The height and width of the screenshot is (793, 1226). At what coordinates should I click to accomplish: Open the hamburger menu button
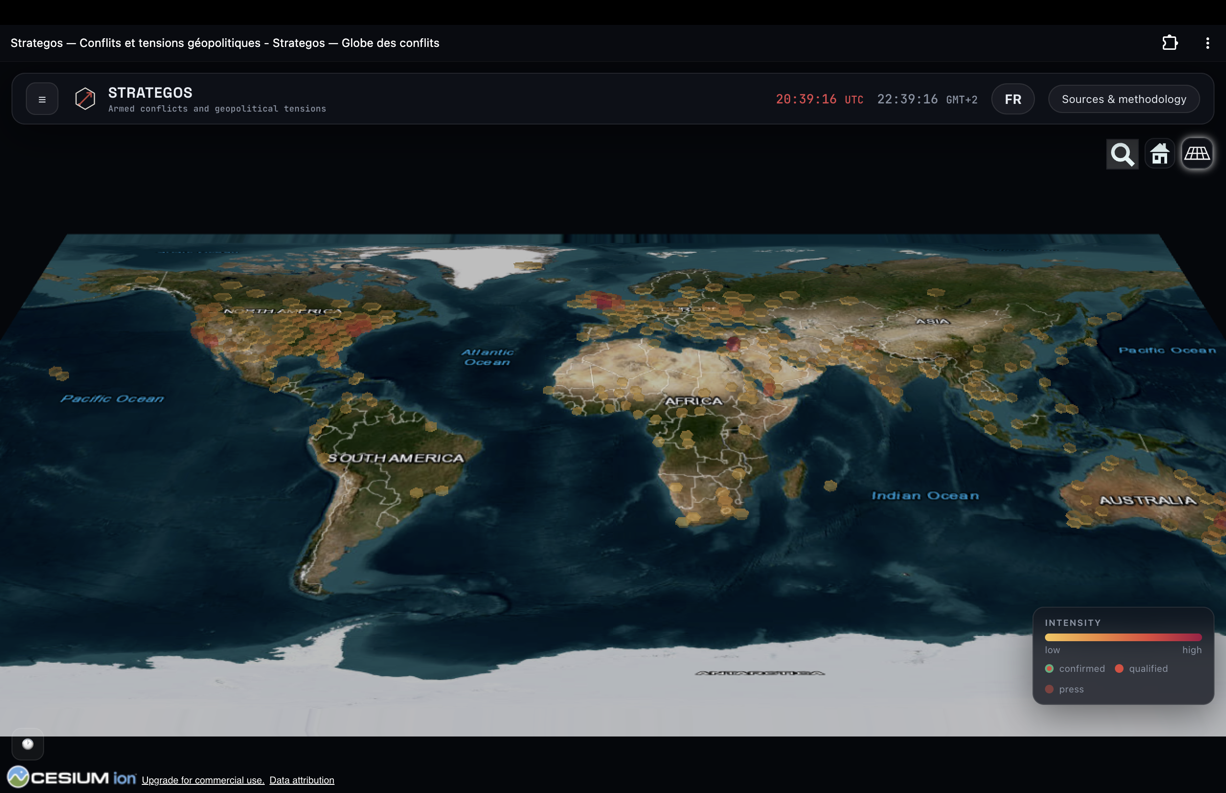[42, 99]
